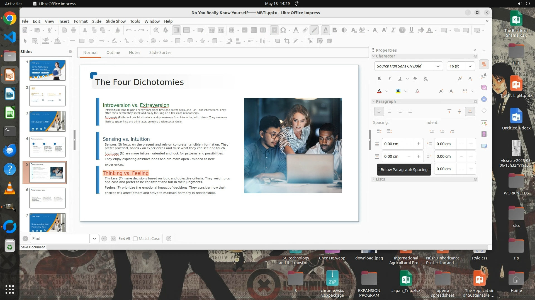
Task: Select slide 6 thumbnail in Slides panel
Action: pos(47,198)
